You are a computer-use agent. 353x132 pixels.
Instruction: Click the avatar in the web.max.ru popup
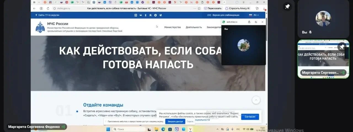point(244,45)
